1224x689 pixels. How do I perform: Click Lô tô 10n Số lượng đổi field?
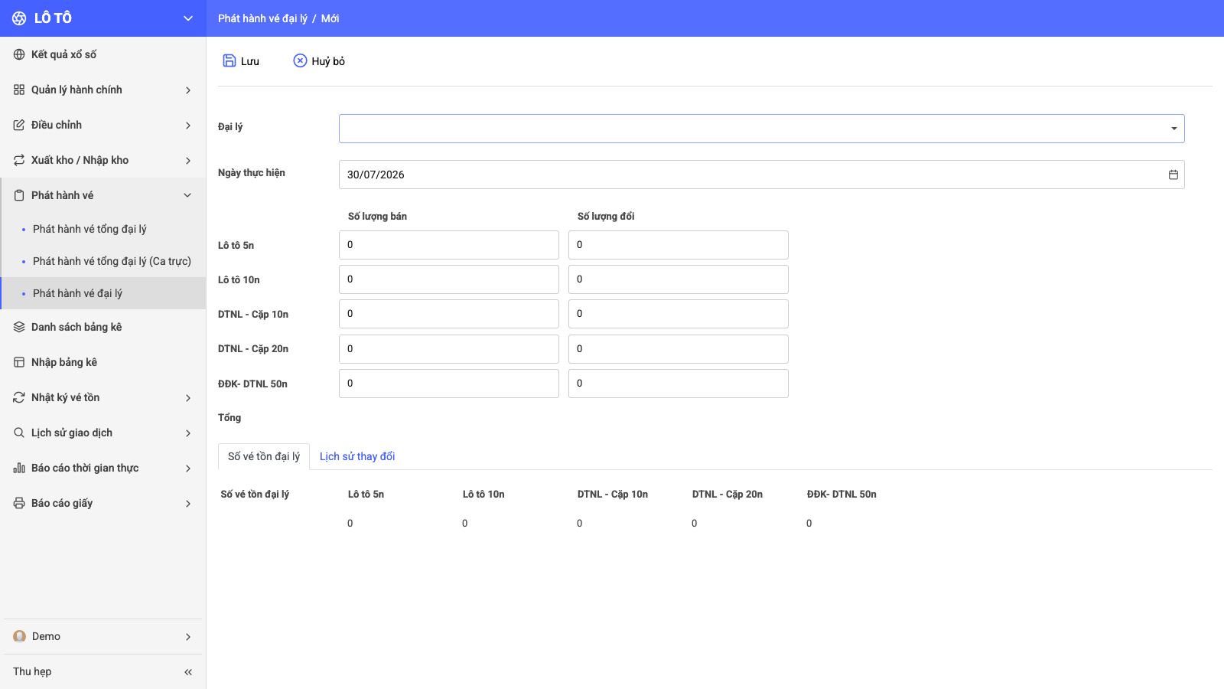coord(679,279)
